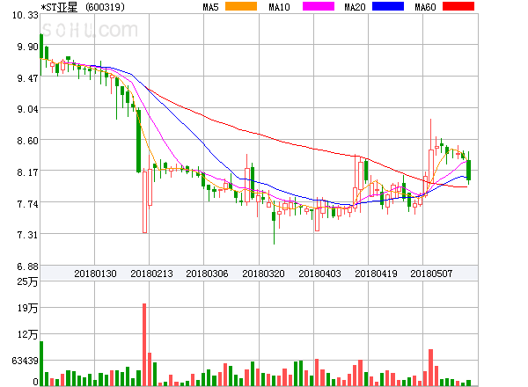Click the 20180213 date label
528x387 pixels.
point(151,274)
